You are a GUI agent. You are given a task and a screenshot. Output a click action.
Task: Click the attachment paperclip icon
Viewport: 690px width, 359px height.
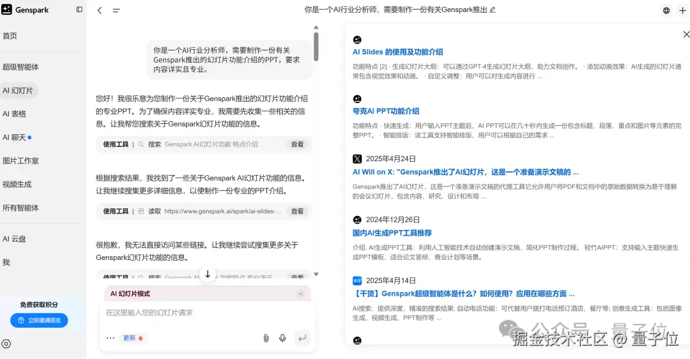[x=266, y=338]
